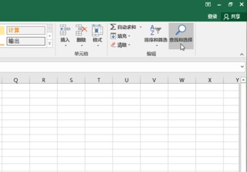
Task: Open the Sort and Filter dropdown arrow
Action: tap(157, 46)
